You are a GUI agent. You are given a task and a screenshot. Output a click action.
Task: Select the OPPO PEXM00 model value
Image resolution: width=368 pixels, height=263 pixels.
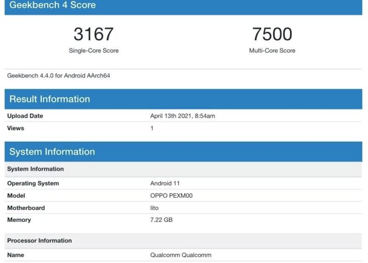pos(171,196)
